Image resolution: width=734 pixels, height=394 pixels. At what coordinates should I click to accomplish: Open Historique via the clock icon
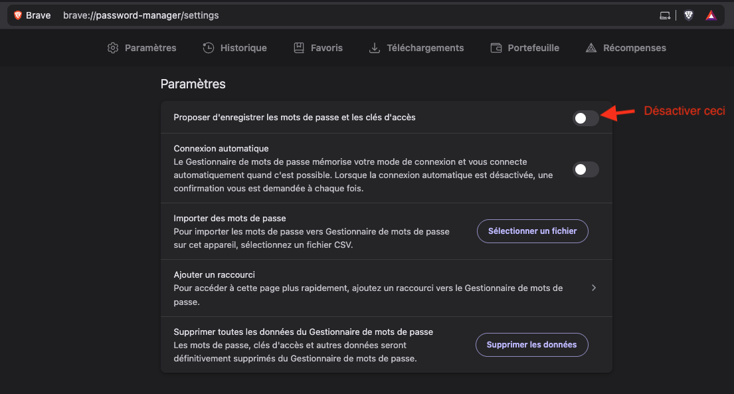pos(207,47)
